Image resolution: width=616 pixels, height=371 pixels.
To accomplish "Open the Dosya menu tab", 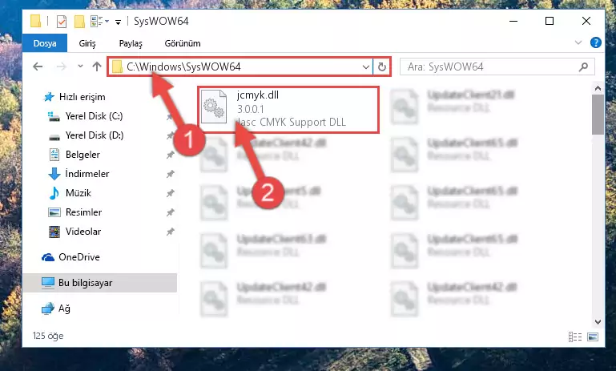I will pyautogui.click(x=45, y=43).
